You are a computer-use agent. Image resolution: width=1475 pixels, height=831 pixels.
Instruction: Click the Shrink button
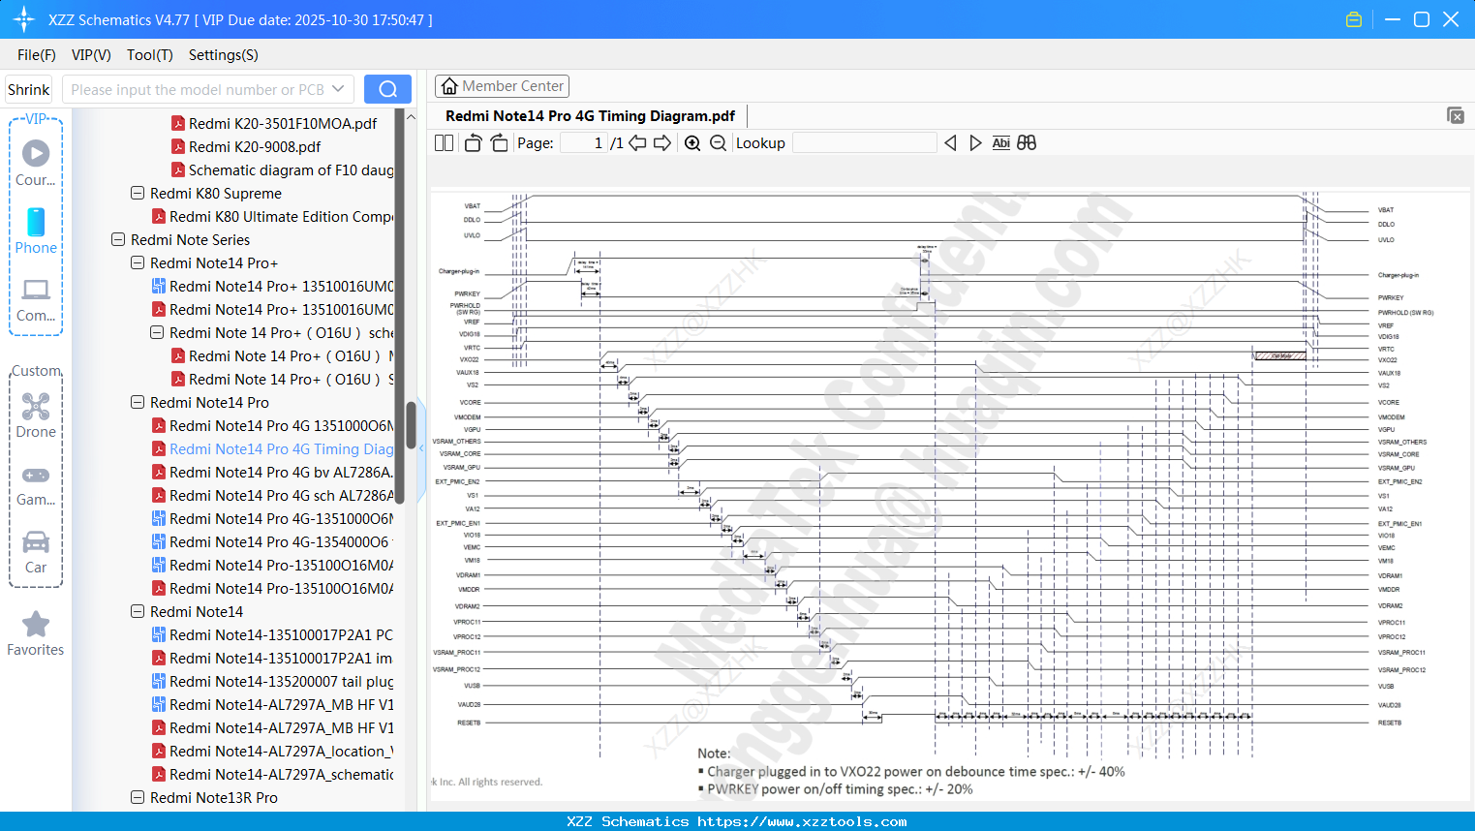28,88
